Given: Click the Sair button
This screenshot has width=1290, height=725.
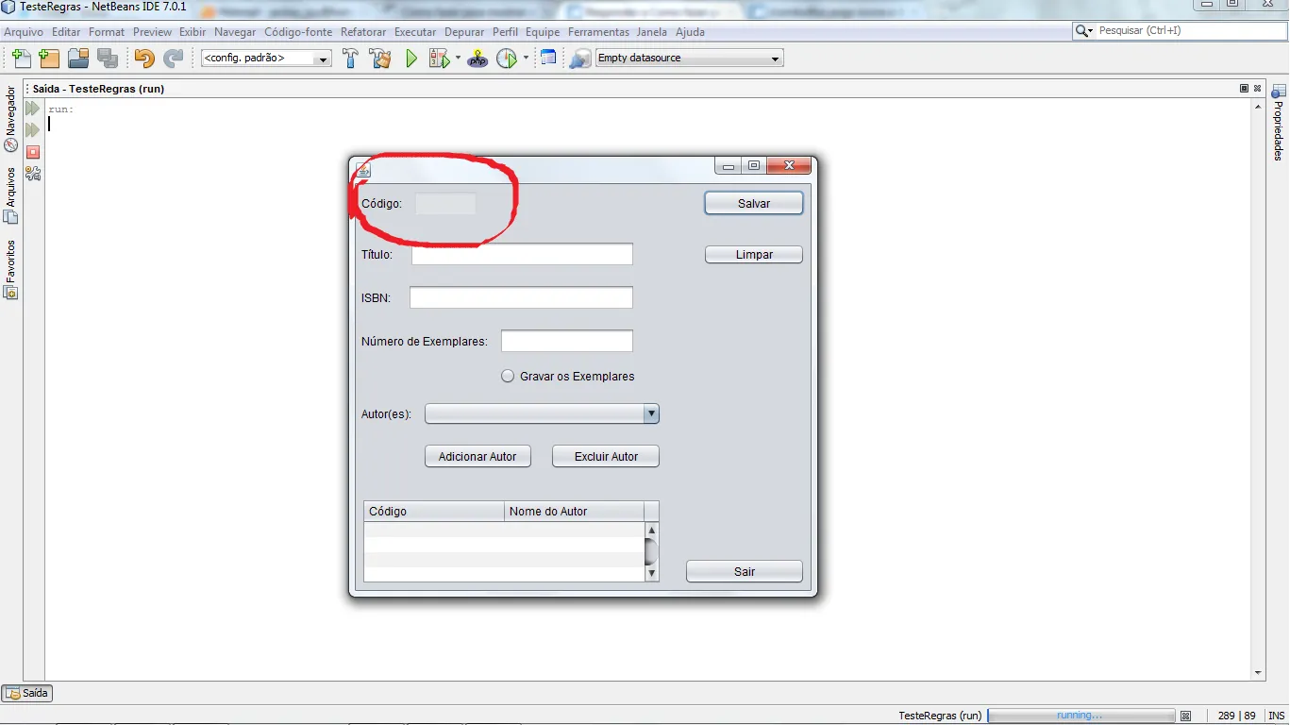Looking at the screenshot, I should [745, 572].
